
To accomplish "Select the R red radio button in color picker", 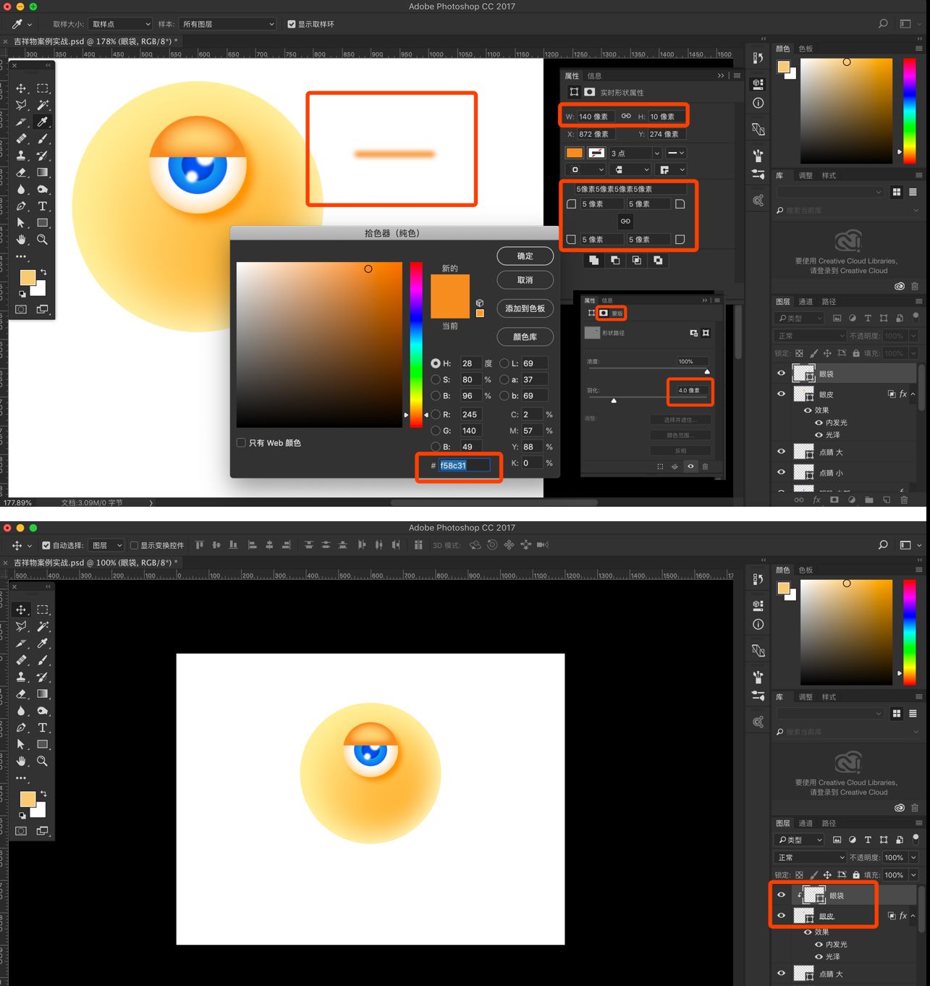I will point(436,415).
